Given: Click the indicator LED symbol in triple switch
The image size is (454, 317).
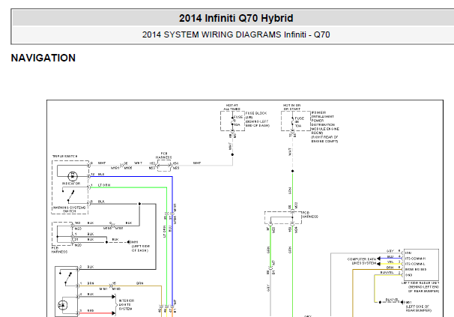Looking at the screenshot, I should tap(73, 176).
